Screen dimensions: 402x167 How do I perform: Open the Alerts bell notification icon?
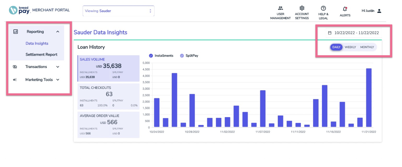click(x=345, y=8)
